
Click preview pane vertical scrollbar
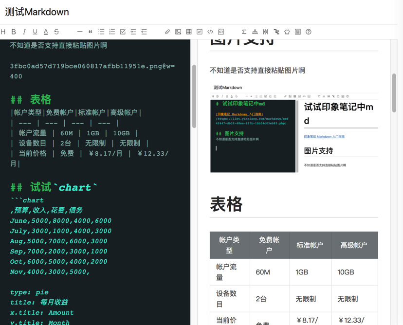pyautogui.click(x=394, y=93)
